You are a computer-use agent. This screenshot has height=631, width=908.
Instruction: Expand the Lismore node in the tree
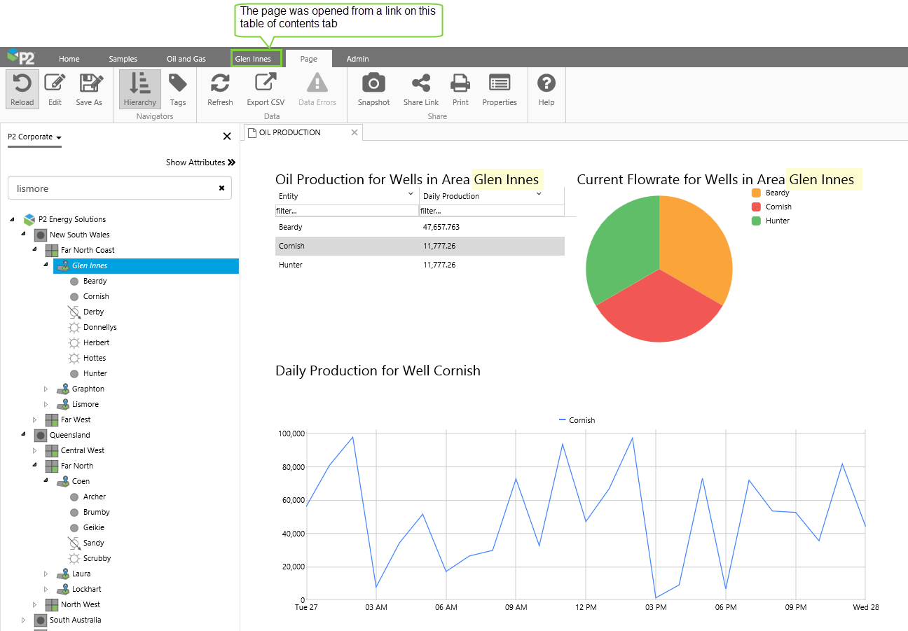coord(47,405)
